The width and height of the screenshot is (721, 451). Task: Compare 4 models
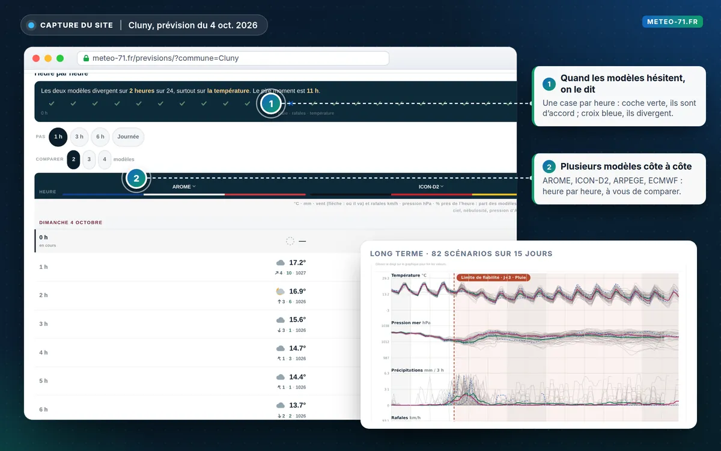[x=105, y=160]
